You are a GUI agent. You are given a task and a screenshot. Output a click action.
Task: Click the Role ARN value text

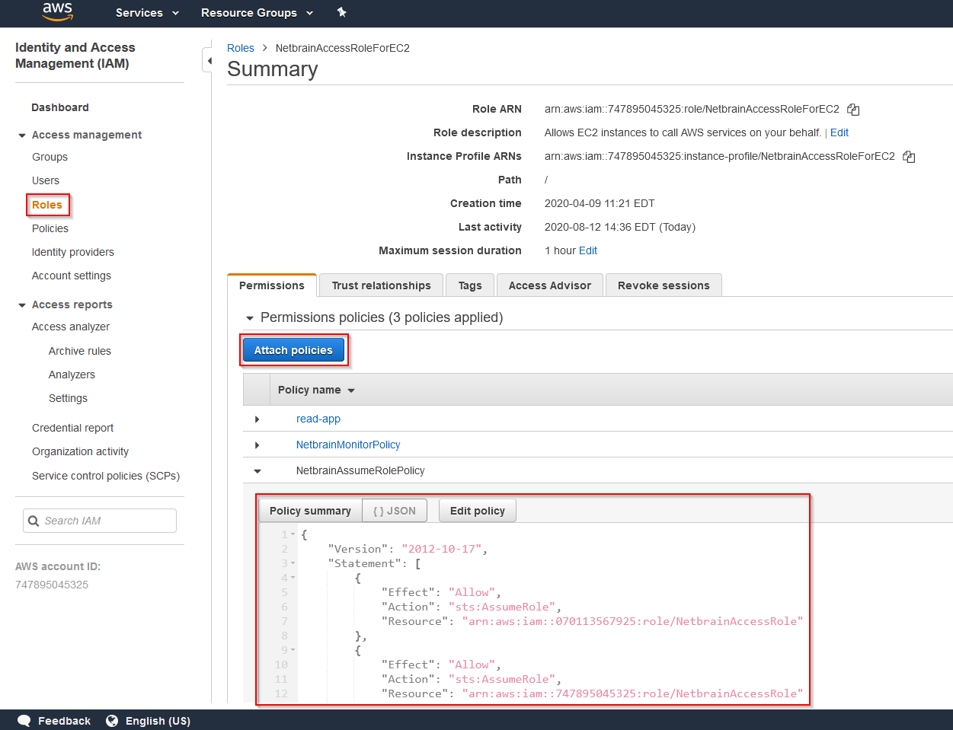[x=692, y=109]
